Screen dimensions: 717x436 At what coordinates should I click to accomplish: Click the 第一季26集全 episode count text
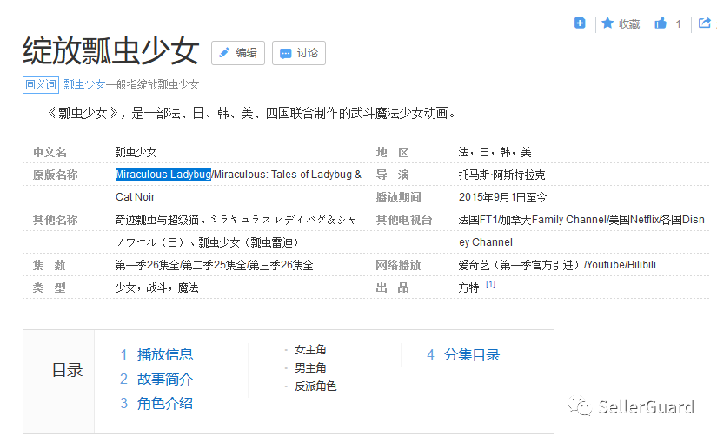(x=147, y=265)
